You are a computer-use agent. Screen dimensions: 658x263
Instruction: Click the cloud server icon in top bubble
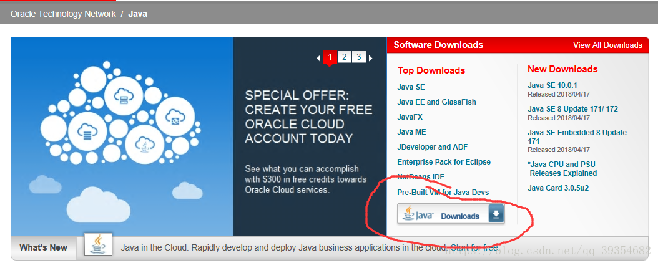(124, 97)
